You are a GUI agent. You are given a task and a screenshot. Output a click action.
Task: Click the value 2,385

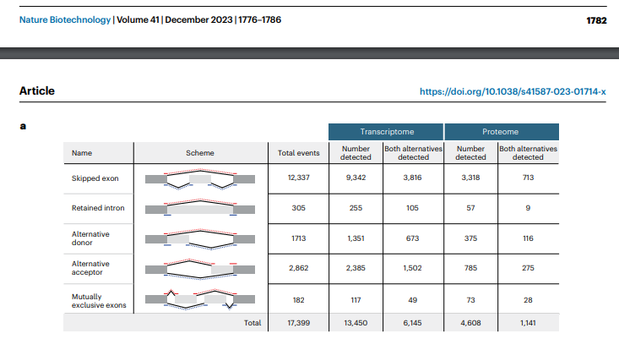click(356, 268)
